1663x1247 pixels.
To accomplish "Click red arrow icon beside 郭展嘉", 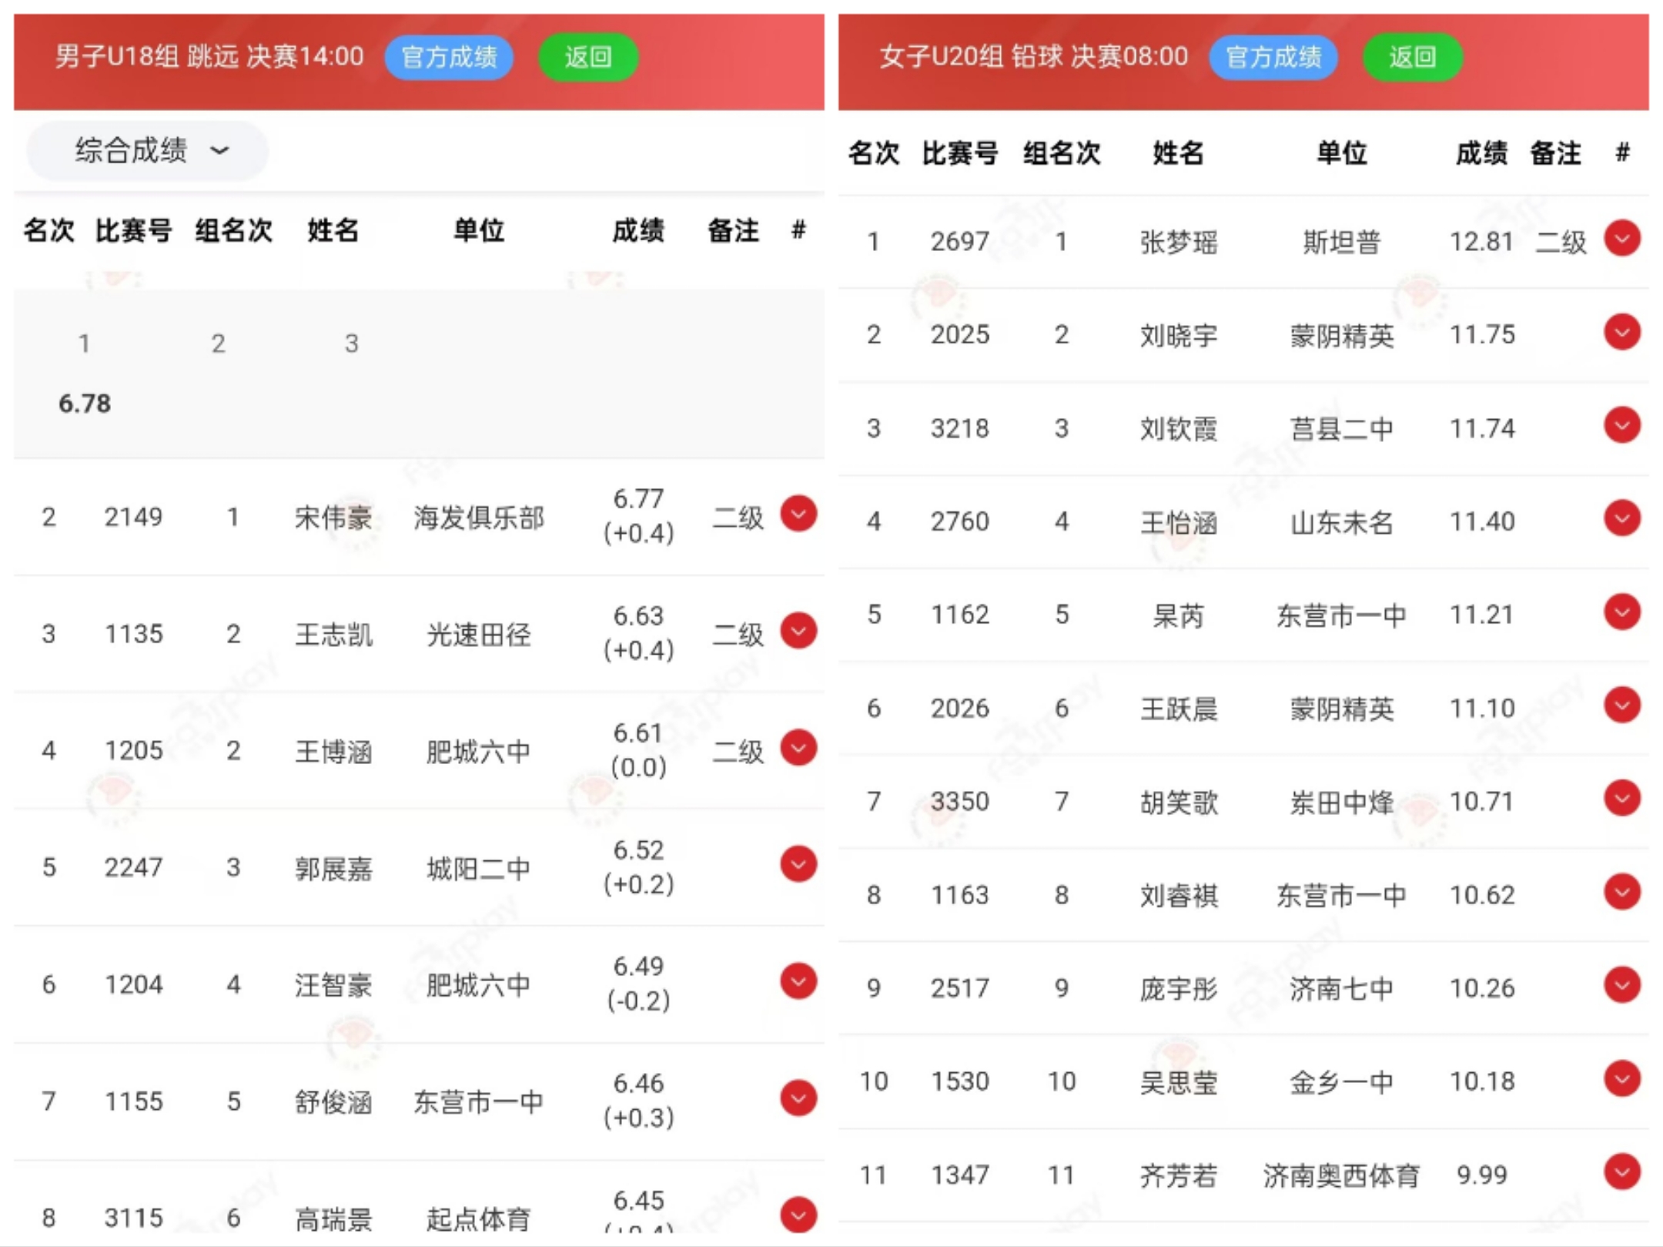I will click(798, 864).
